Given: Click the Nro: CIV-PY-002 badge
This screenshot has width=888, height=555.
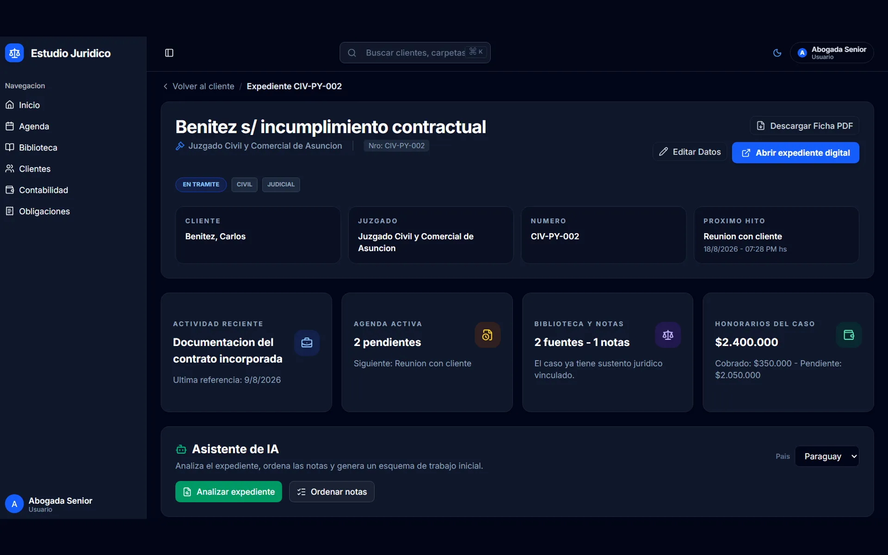Looking at the screenshot, I should [x=396, y=146].
